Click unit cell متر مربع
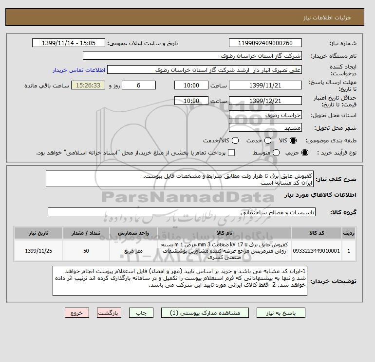 [133, 251]
